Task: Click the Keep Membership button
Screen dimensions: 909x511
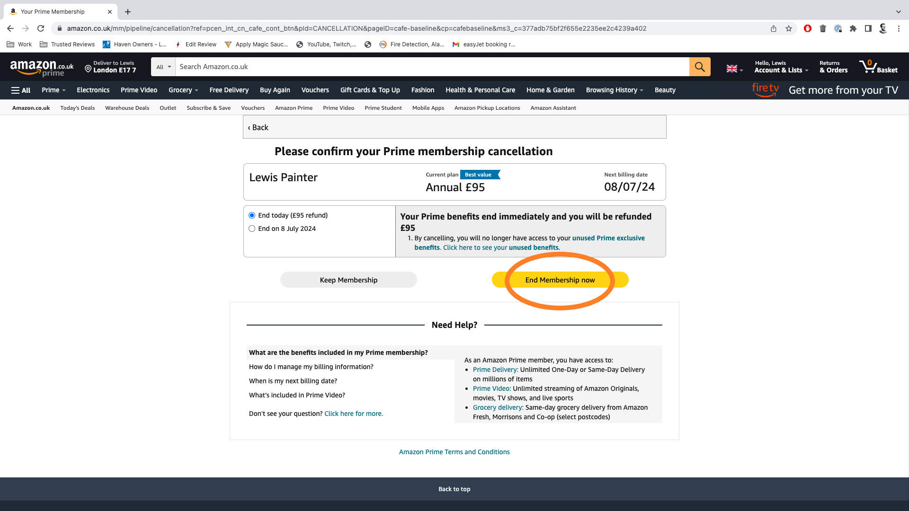Action: click(348, 280)
